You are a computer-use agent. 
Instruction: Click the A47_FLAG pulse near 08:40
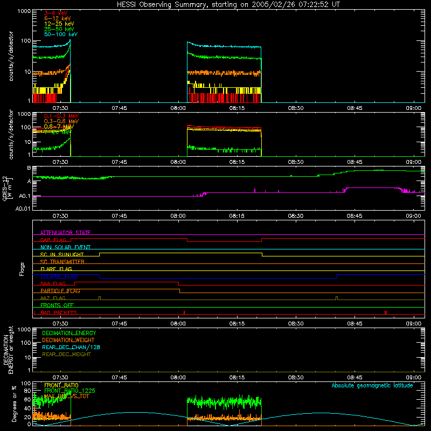tap(337, 298)
